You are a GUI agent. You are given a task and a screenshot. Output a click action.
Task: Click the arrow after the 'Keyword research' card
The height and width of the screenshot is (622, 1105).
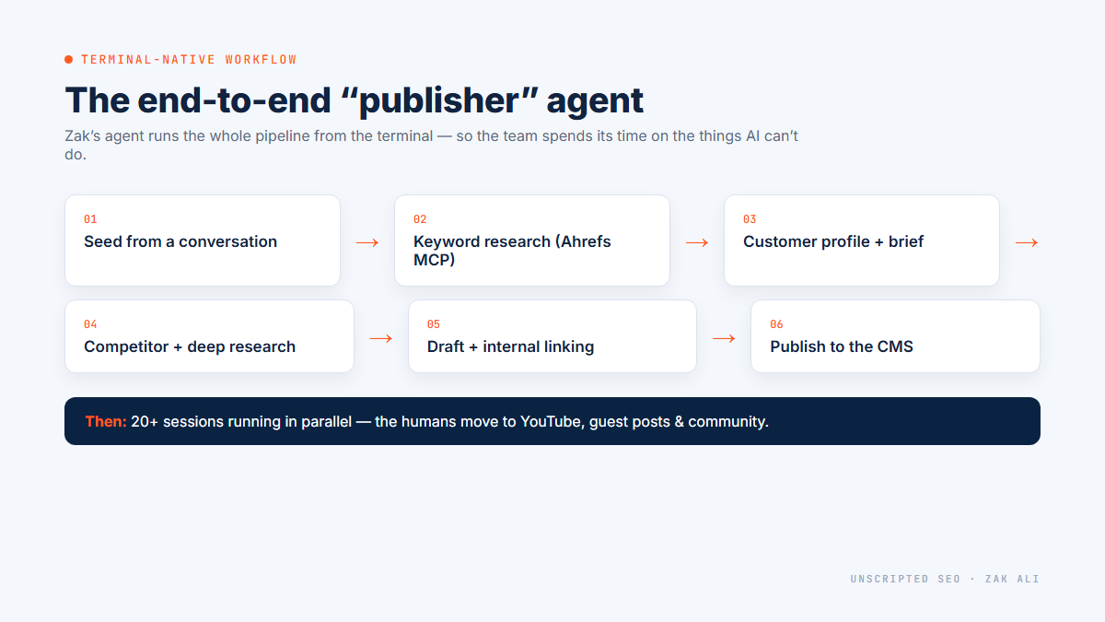(697, 242)
